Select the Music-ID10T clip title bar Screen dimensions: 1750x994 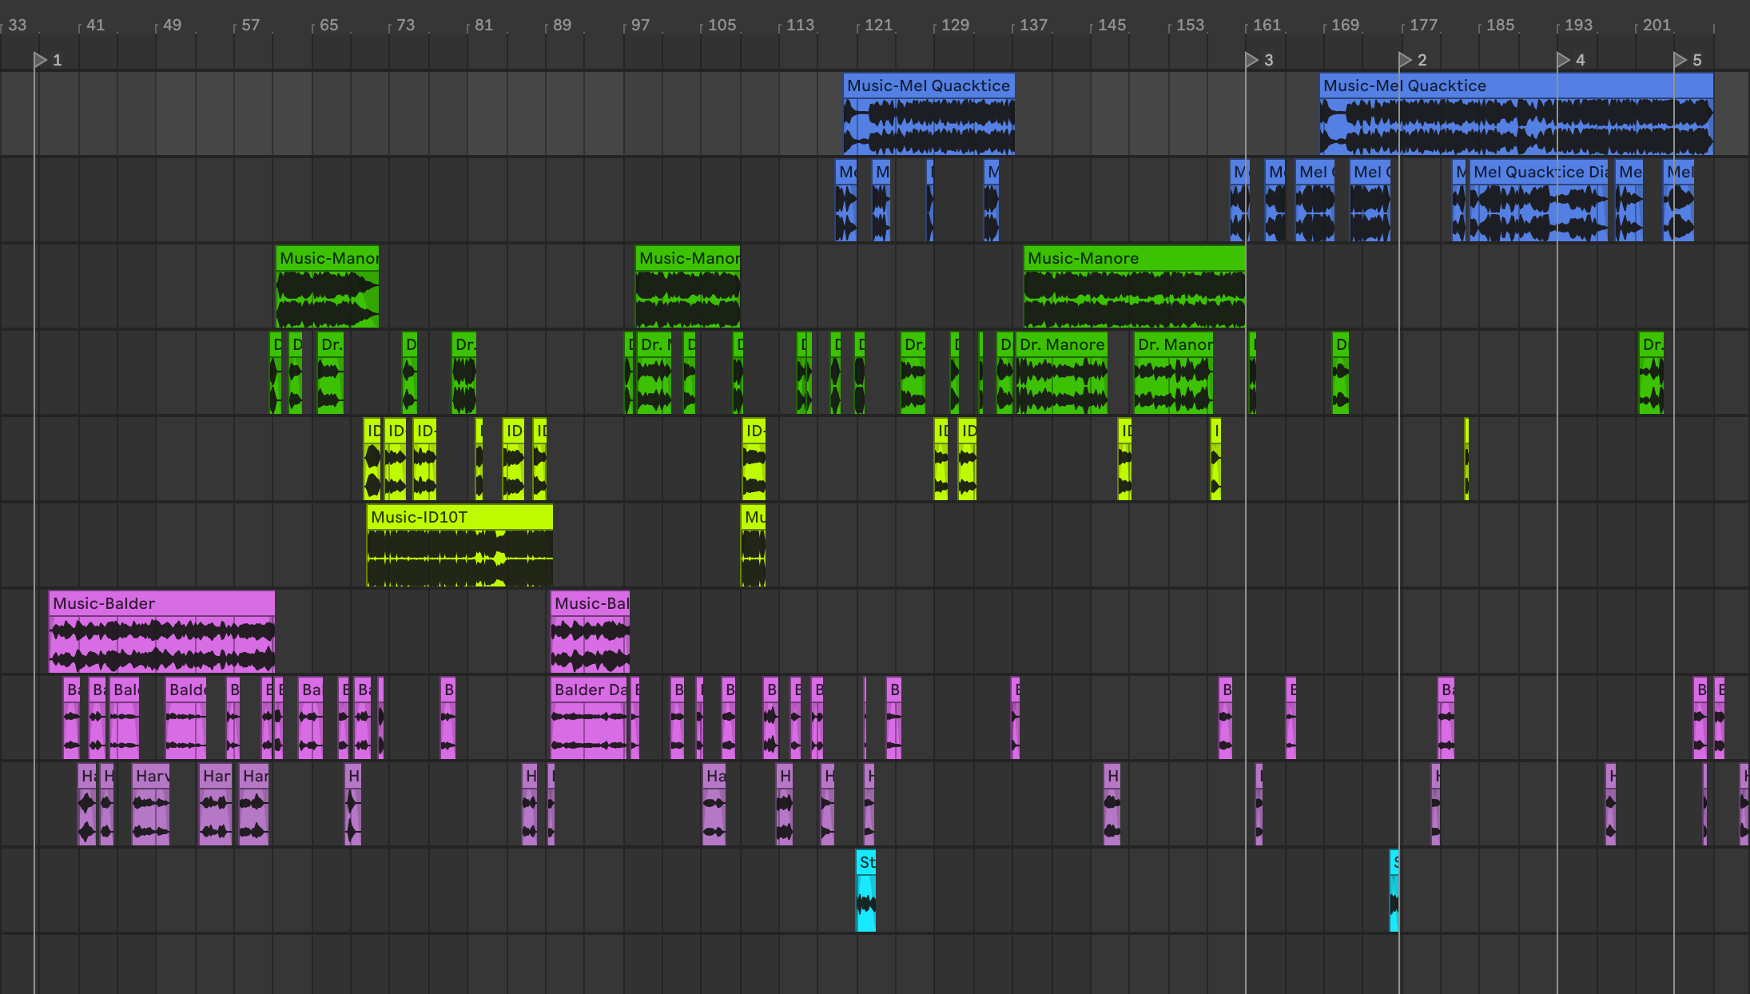pos(459,517)
